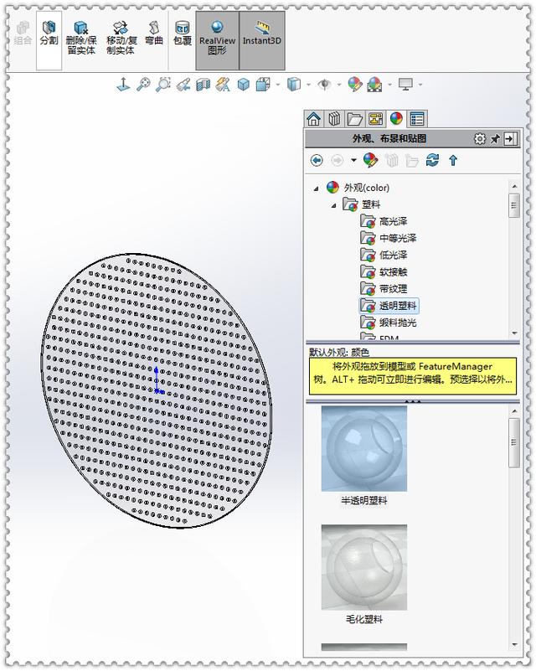Open the Hide/Show Items dropdown arrow

pyautogui.click(x=339, y=85)
